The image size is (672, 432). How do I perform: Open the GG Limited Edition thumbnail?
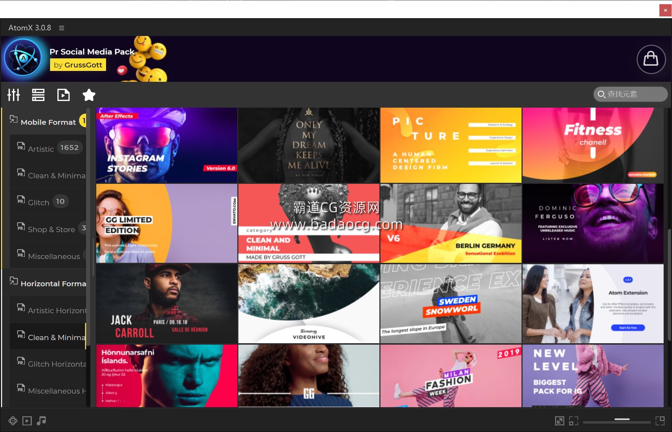167,223
